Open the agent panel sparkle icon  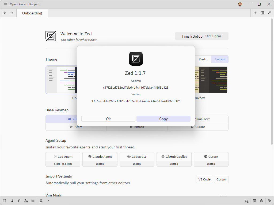click(x=269, y=201)
